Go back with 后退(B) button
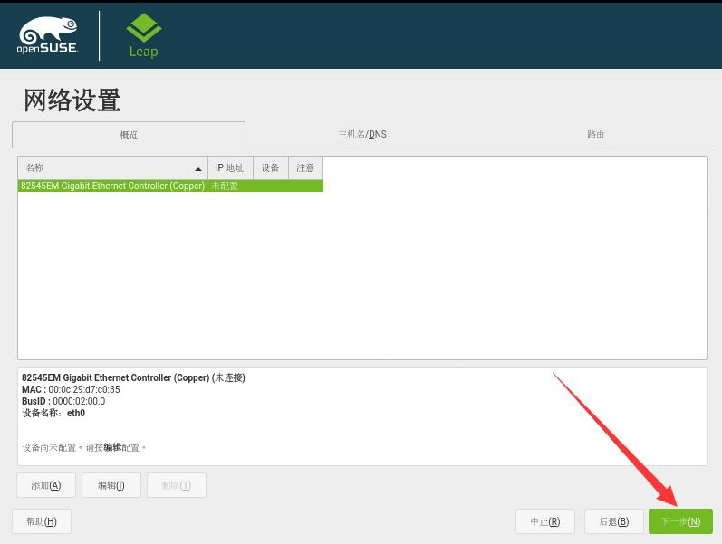This screenshot has height=544, width=722. (614, 521)
